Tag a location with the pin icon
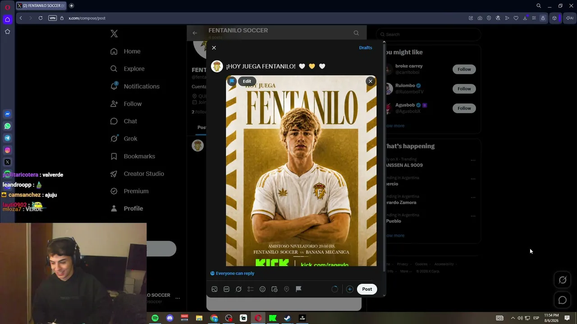The width and height of the screenshot is (577, 324). 286,289
